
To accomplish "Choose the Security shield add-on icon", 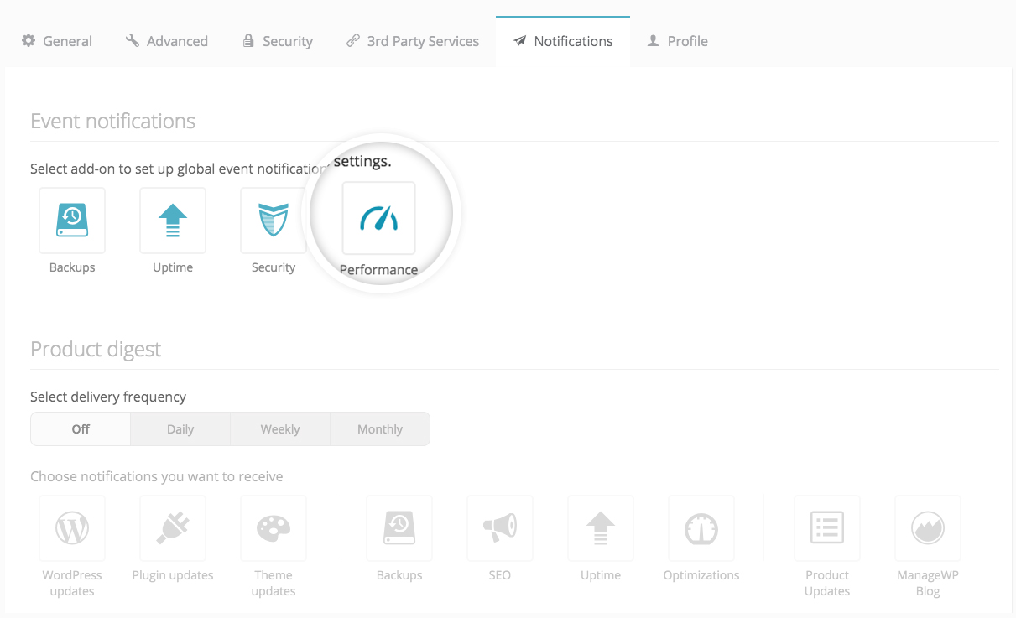I will point(274,221).
